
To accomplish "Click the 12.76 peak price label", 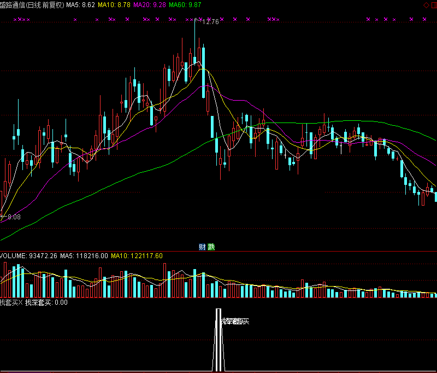I will 210,22.
